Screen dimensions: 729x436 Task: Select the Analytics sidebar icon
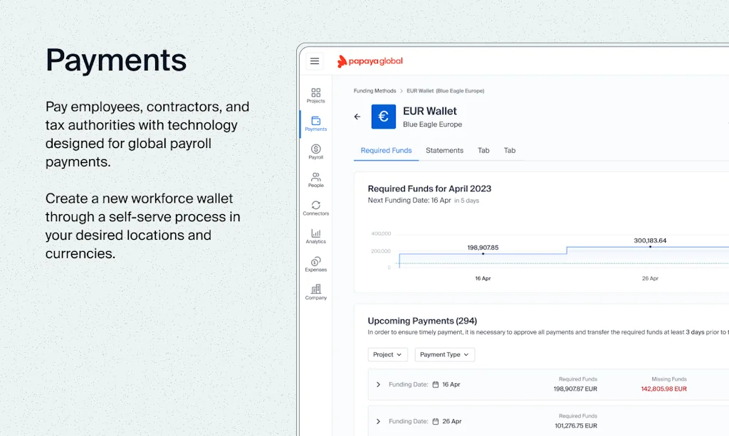pos(315,235)
